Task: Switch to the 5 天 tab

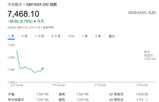Action: click(25, 36)
